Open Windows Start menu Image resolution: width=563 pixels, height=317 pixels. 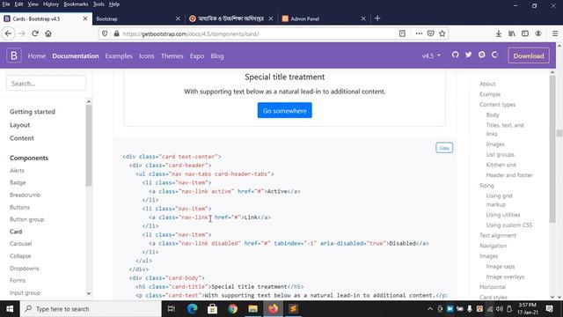tap(10, 309)
